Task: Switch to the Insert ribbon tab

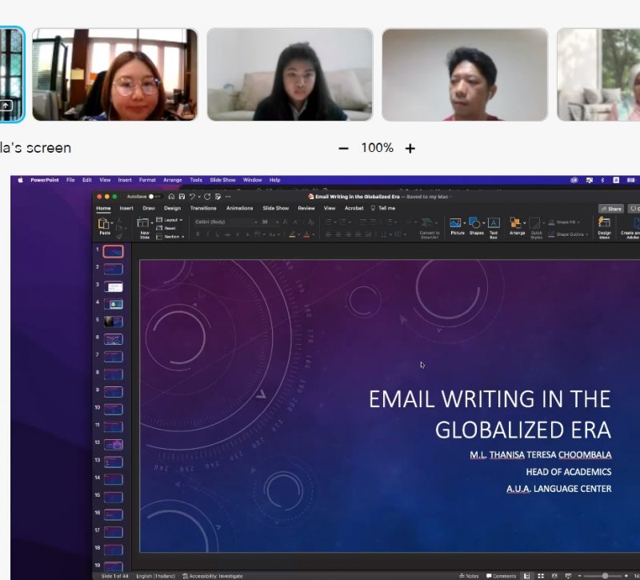Action: tap(126, 208)
